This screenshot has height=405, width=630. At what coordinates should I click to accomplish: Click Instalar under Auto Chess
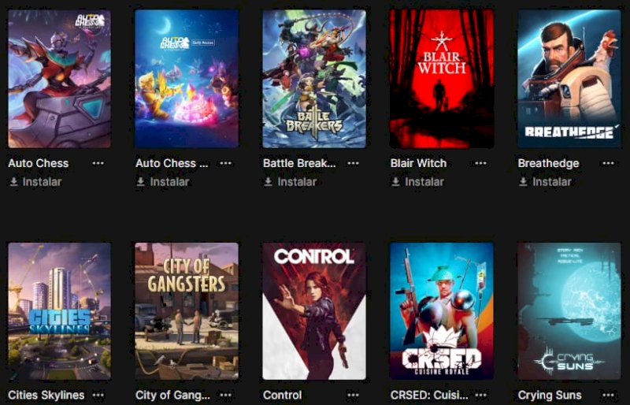click(x=35, y=182)
